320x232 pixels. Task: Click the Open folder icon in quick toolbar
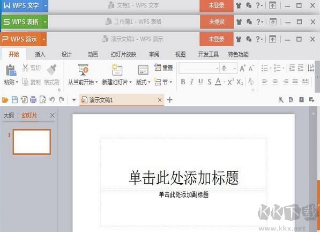[x=5, y=100]
